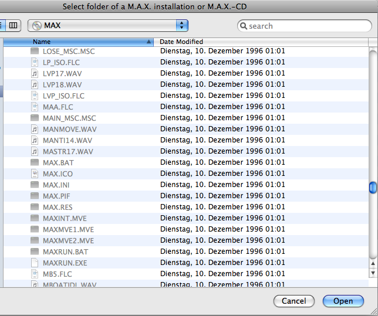Screen dimensions: 378x316
Task: Click the scroll up arrow
Action: coord(373,264)
